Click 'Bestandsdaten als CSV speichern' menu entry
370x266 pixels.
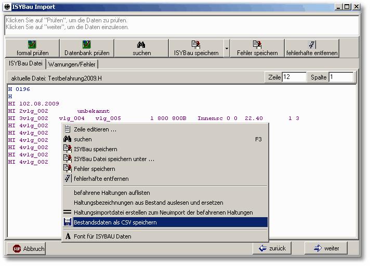pyautogui.click(x=115, y=222)
